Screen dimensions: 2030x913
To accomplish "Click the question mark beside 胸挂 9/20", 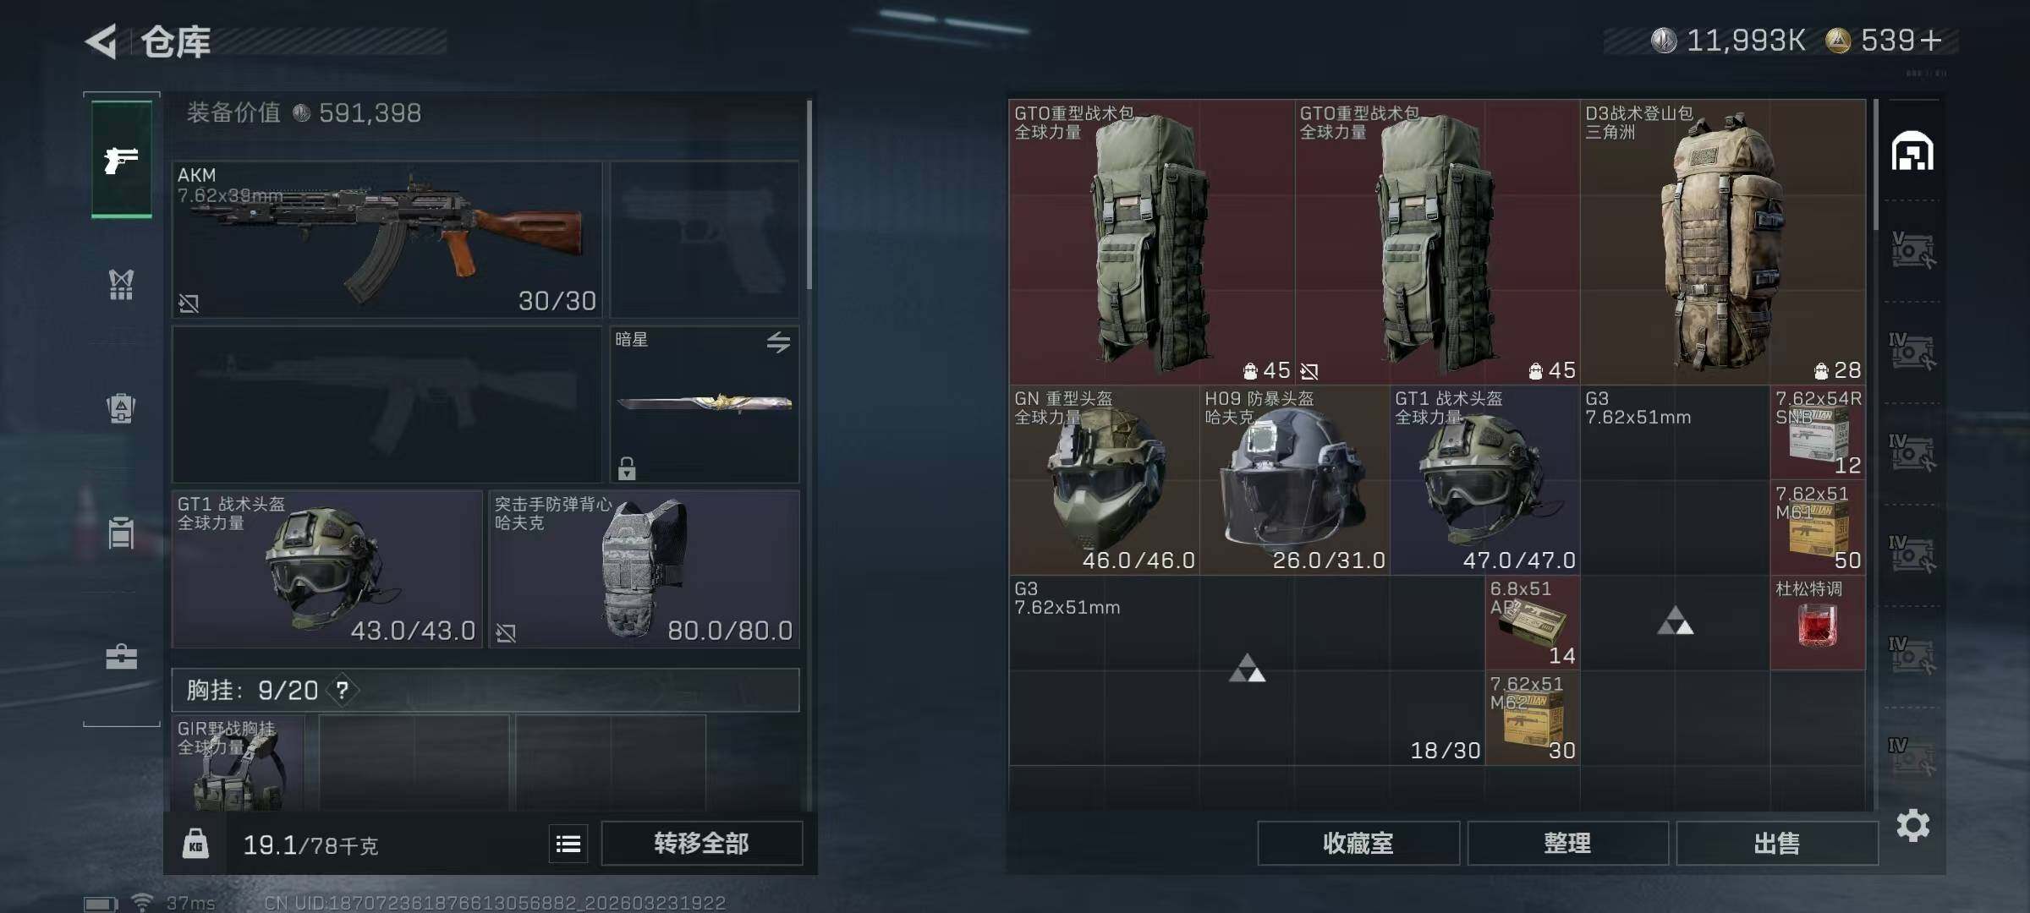I will (342, 691).
